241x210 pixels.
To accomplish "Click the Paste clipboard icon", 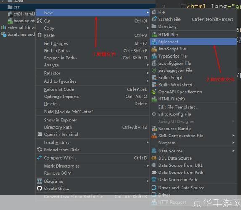I will pyautogui.click(x=39, y=35).
